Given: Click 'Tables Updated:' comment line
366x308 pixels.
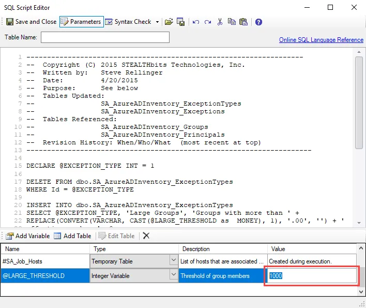Looking at the screenshot, I should click(65, 96).
